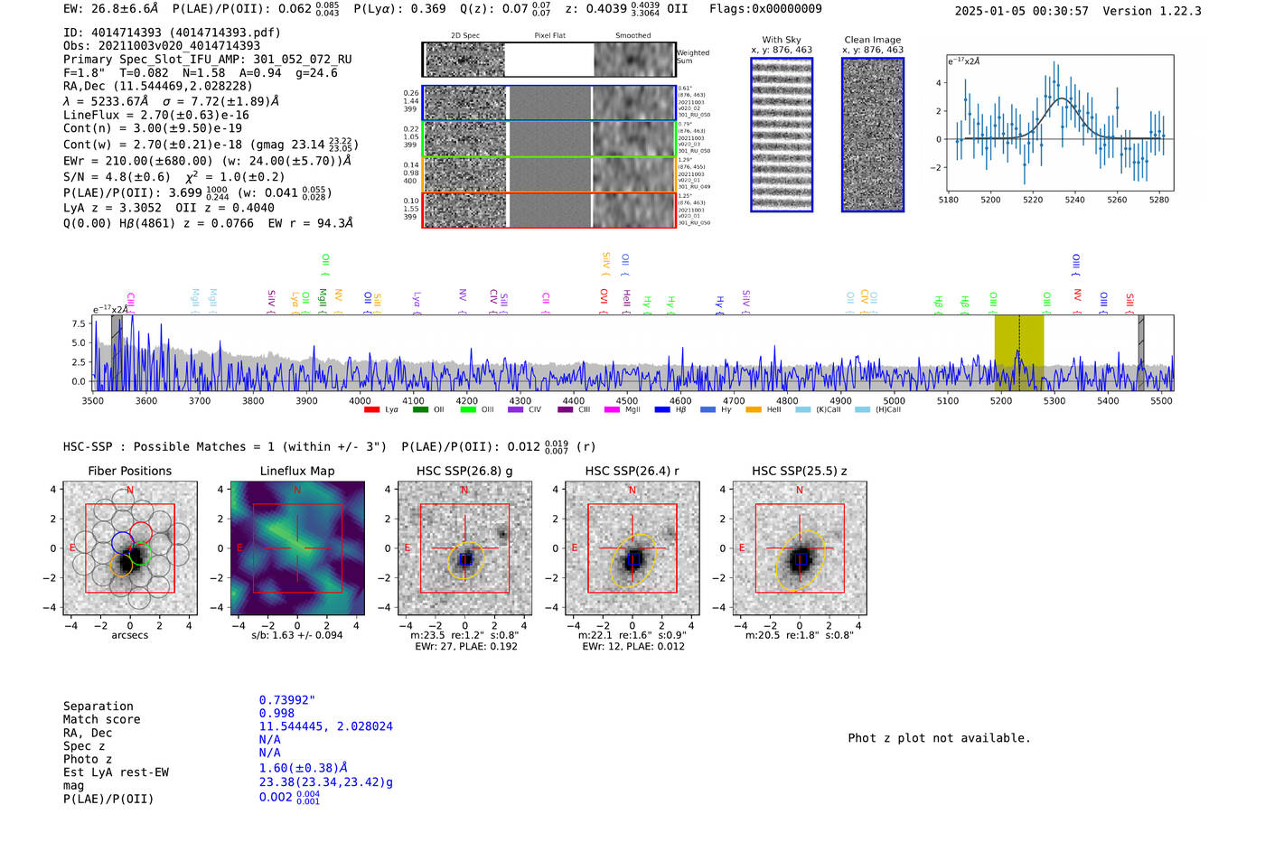
Task: Click the yellow ellipse in the z-band cutout
Action: (801, 561)
